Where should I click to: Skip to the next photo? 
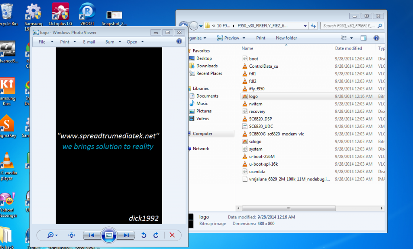(x=126, y=235)
